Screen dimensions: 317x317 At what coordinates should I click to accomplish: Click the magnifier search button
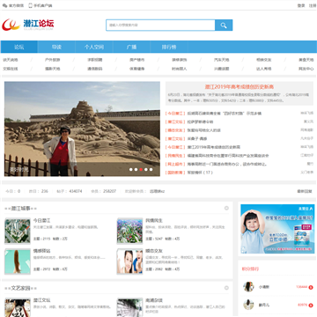pos(224,26)
